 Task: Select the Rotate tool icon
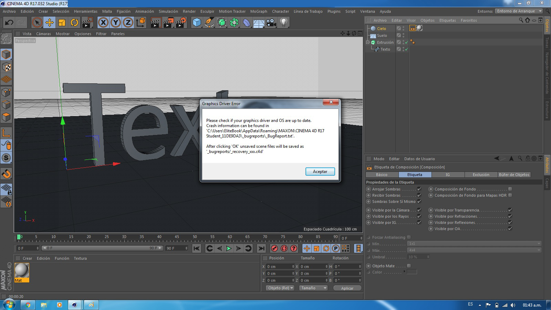pos(74,23)
